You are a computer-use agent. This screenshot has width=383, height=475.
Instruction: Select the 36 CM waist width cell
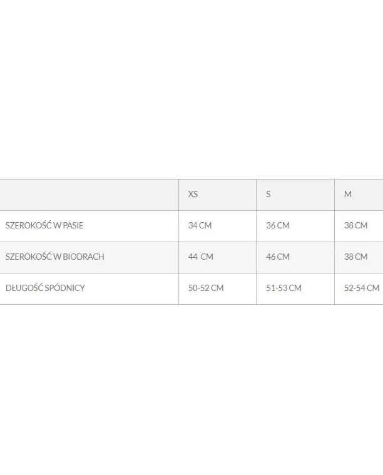point(278,225)
